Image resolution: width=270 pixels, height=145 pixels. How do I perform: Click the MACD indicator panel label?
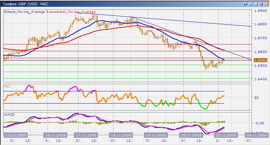(x=8, y=114)
